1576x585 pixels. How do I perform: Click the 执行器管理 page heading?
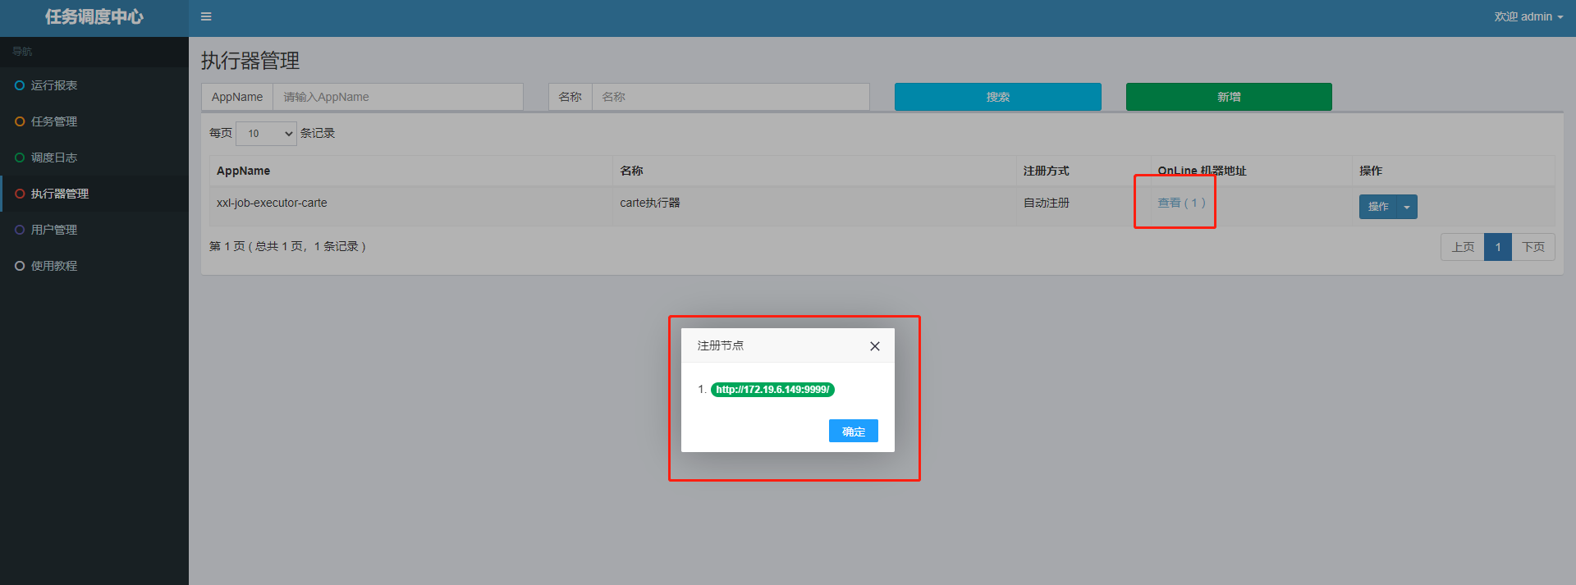[250, 61]
